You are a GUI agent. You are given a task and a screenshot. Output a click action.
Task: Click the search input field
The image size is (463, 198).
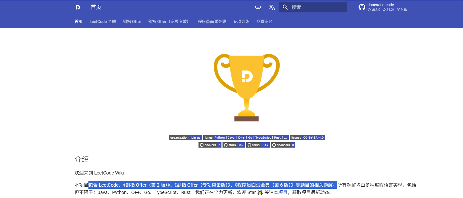pos(313,7)
